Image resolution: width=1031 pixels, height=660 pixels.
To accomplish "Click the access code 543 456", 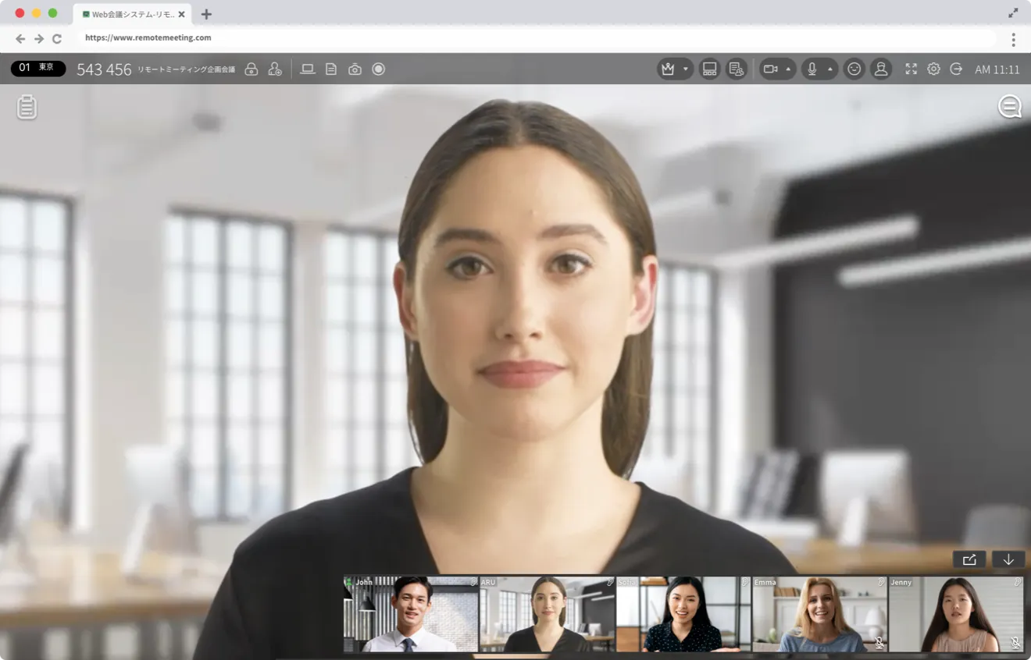I will [104, 69].
